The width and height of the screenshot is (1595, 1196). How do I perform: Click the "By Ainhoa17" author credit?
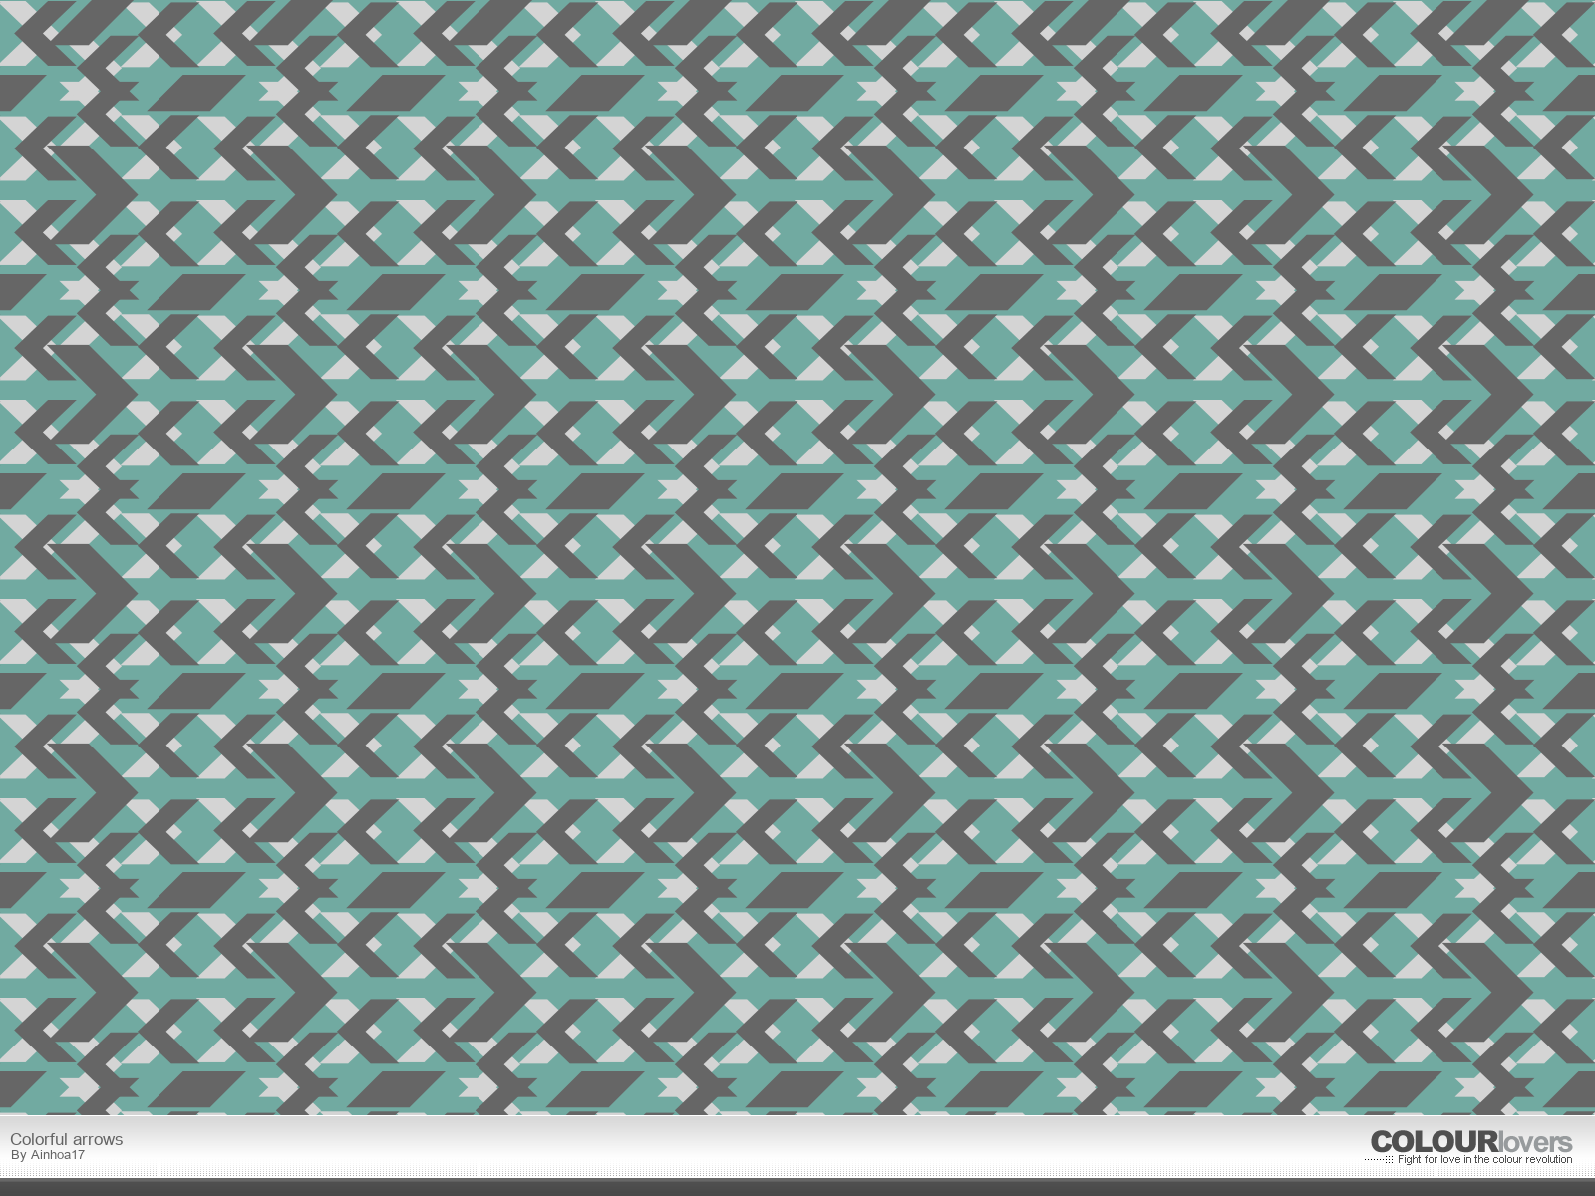47,1155
